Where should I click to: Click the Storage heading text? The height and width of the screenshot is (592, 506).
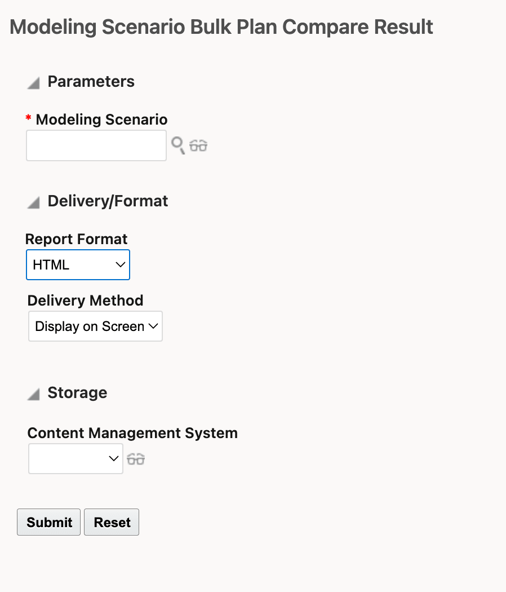pyautogui.click(x=77, y=392)
